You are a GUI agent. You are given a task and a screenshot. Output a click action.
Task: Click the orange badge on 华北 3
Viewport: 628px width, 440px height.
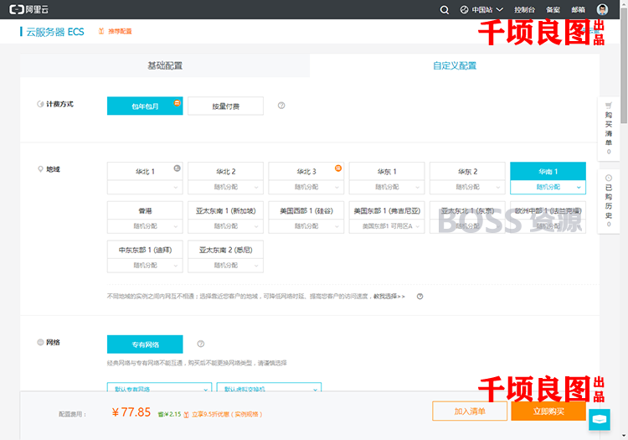[338, 168]
